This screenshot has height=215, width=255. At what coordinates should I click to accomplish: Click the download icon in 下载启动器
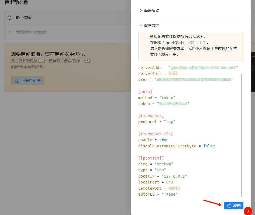17,81
